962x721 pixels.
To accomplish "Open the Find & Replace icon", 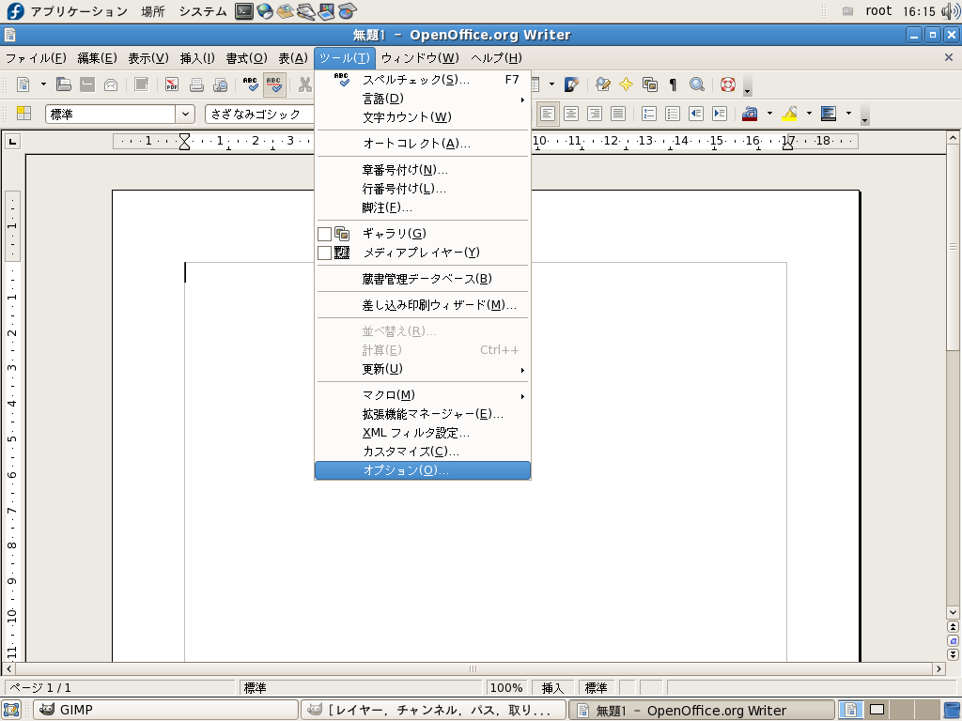I will [x=602, y=84].
